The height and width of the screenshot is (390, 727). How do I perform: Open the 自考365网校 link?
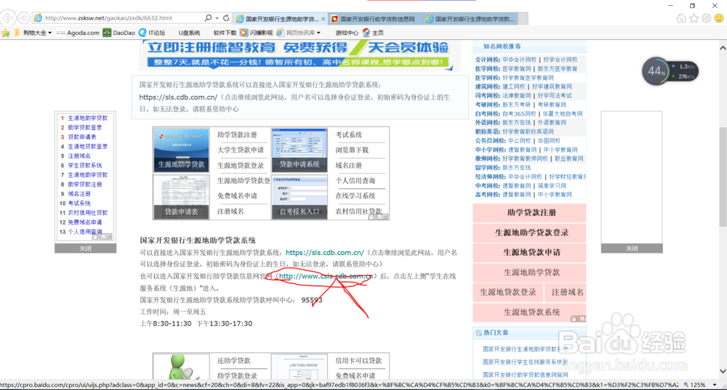coord(519,114)
